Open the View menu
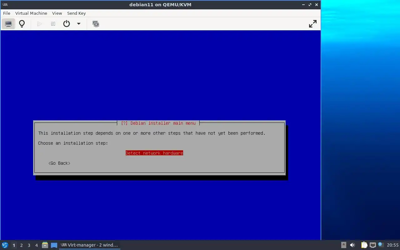 (57, 13)
